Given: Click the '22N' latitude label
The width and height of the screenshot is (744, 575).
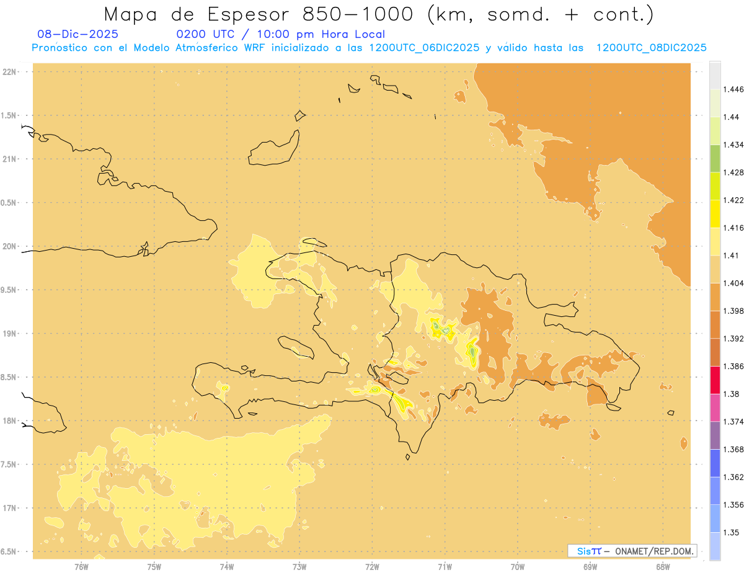Looking at the screenshot, I should (x=10, y=72).
